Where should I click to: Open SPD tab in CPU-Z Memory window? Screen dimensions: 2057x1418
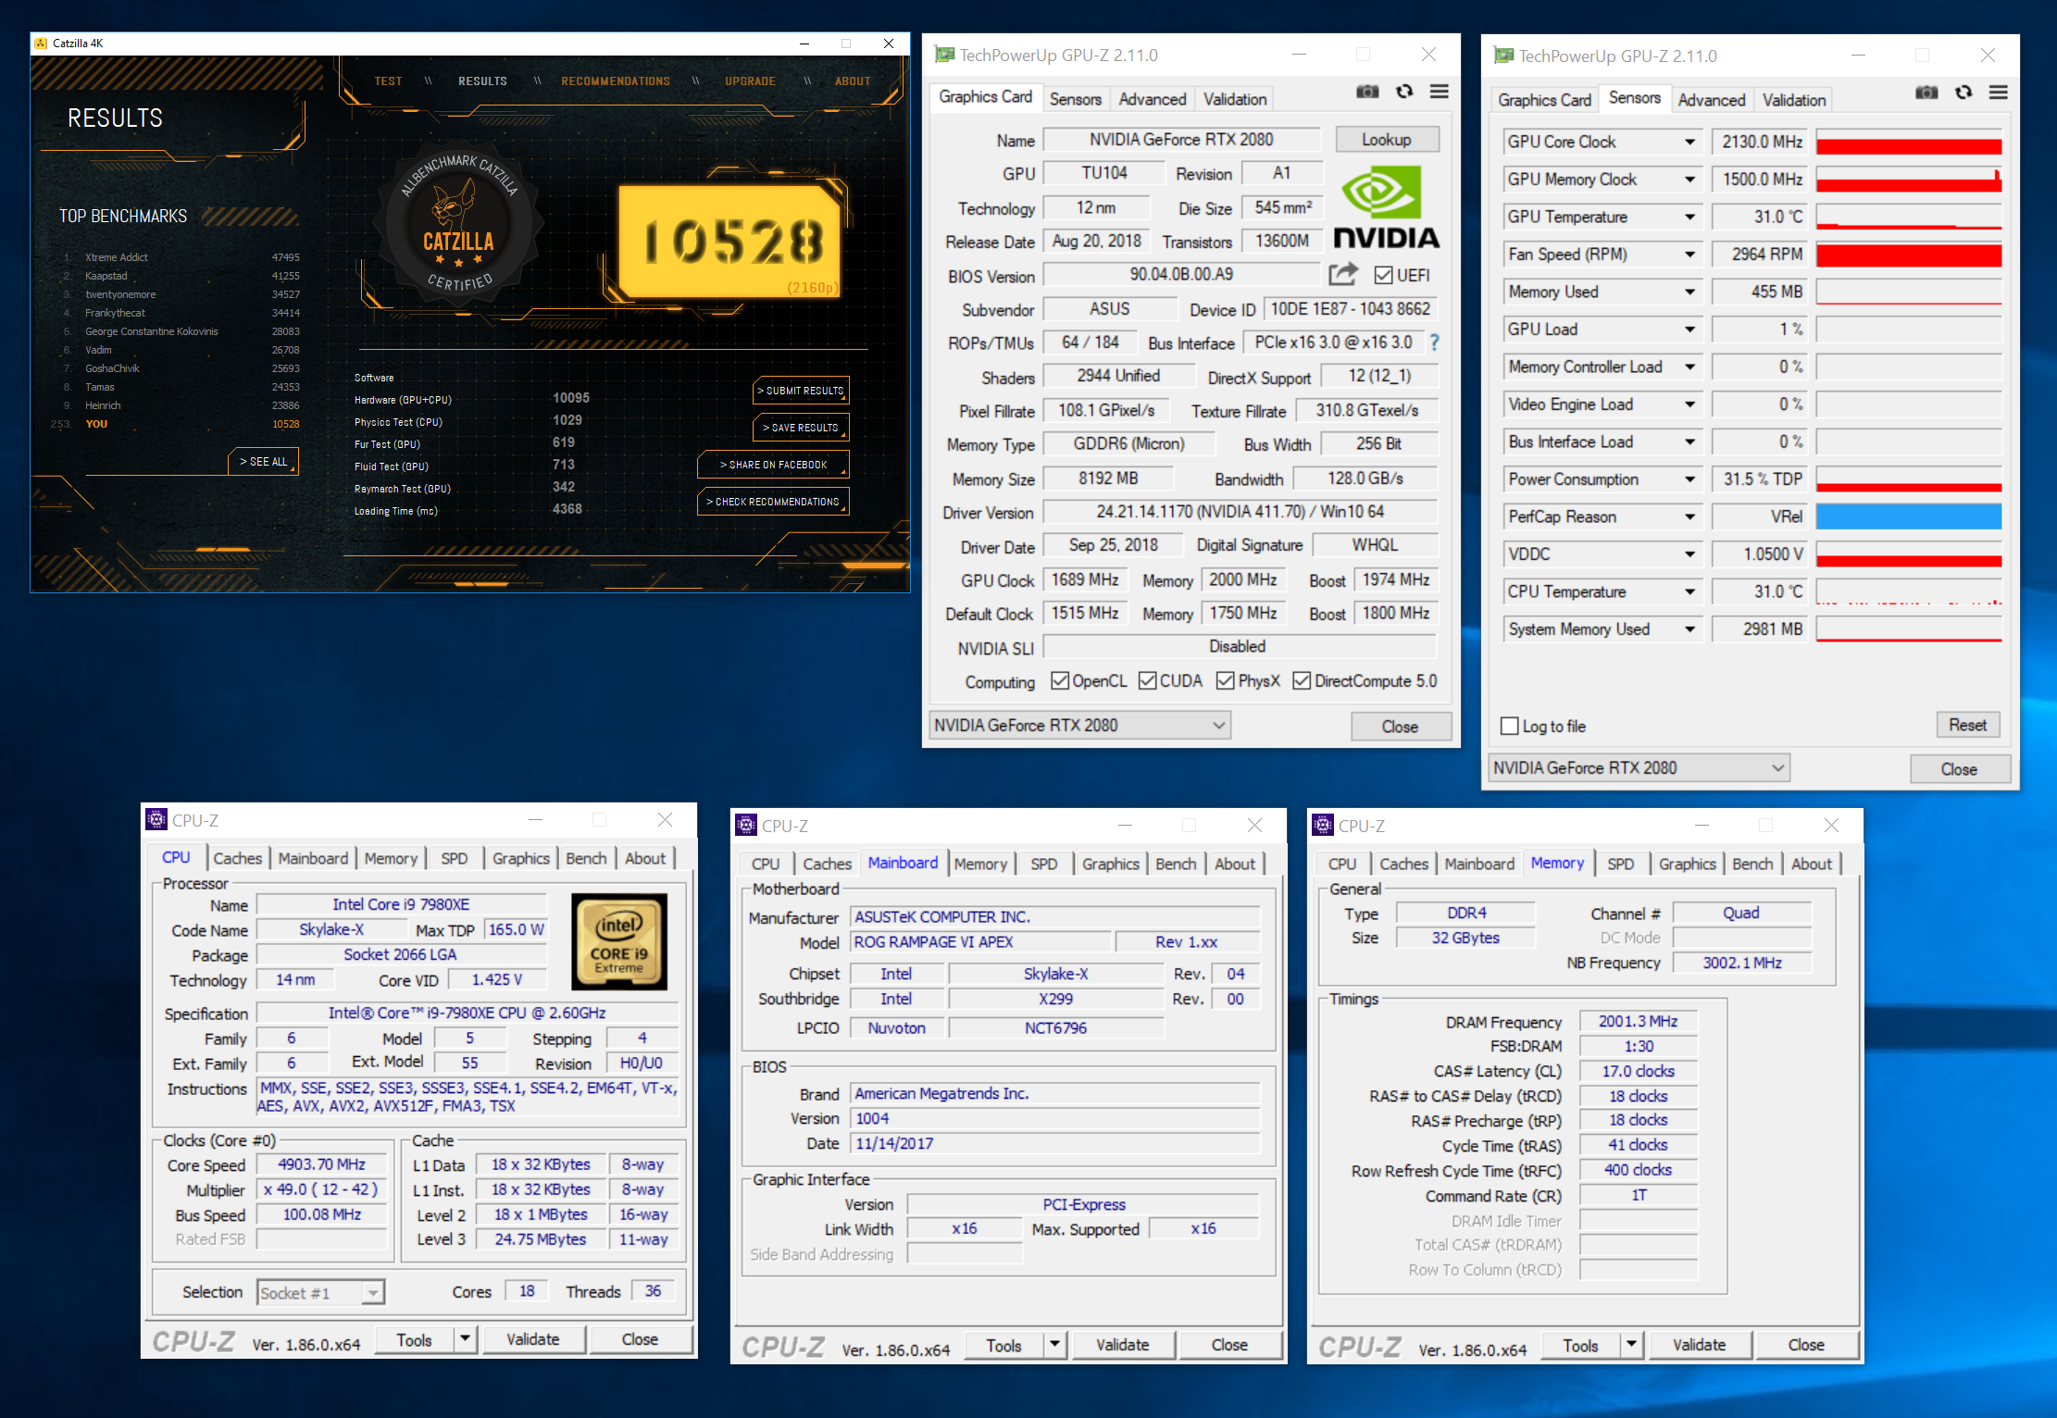(1620, 864)
